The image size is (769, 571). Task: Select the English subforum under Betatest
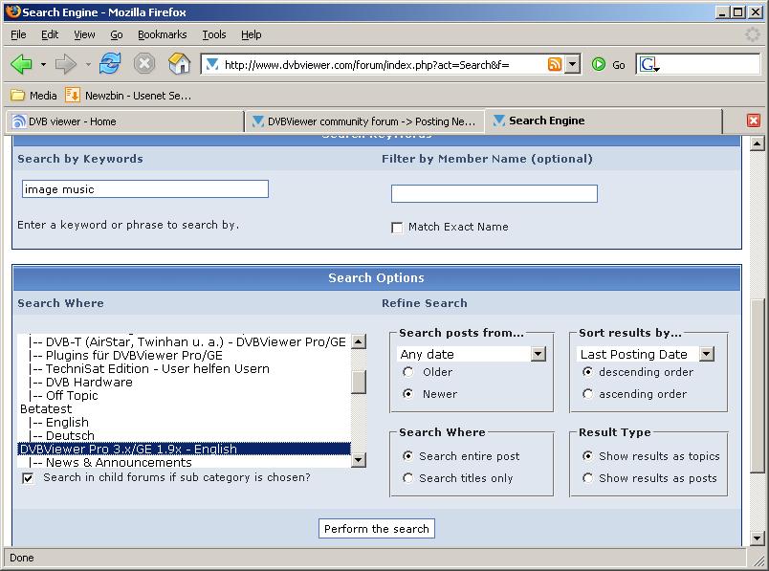[185, 423]
